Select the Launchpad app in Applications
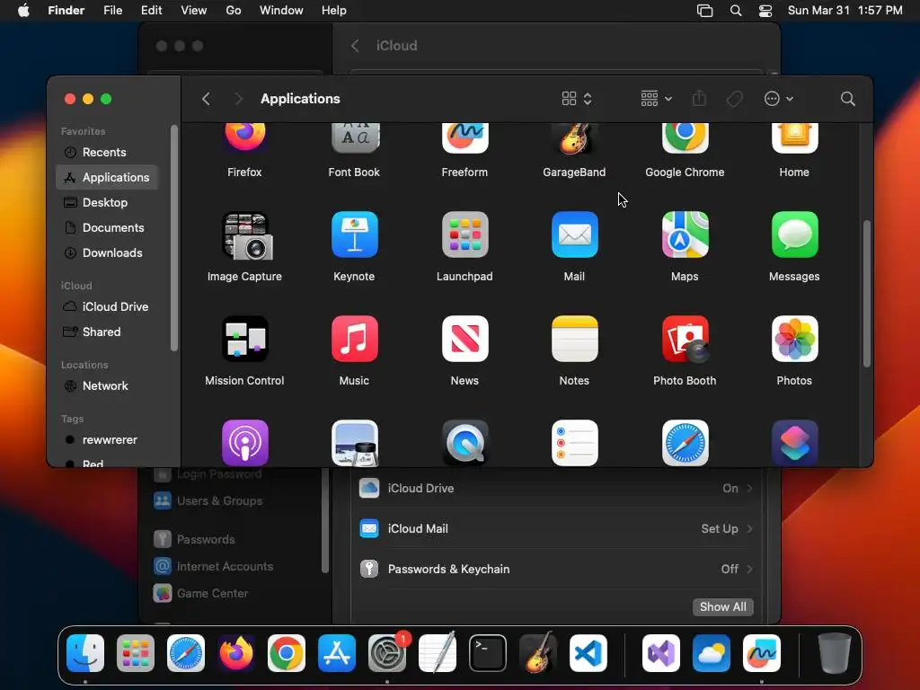The height and width of the screenshot is (690, 920). 464,234
